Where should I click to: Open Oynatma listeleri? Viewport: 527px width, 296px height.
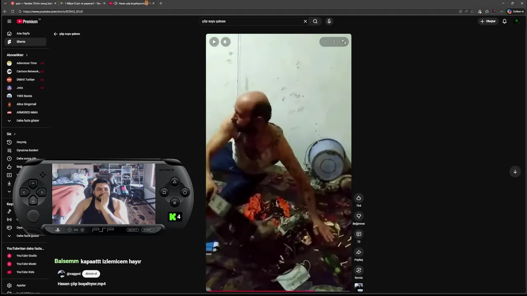[x=26, y=150]
